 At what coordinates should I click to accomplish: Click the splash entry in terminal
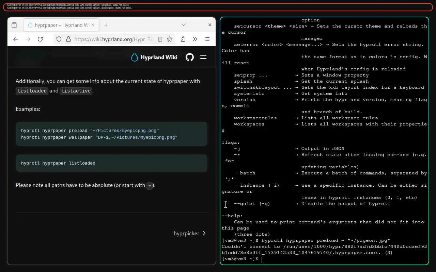(243, 81)
